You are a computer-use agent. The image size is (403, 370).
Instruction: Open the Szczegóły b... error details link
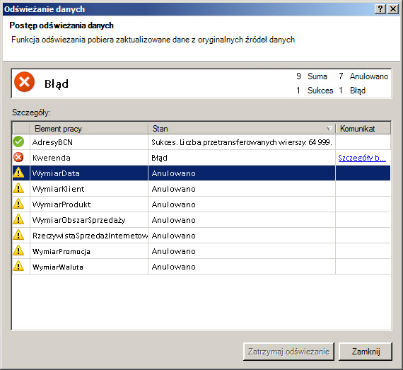362,158
